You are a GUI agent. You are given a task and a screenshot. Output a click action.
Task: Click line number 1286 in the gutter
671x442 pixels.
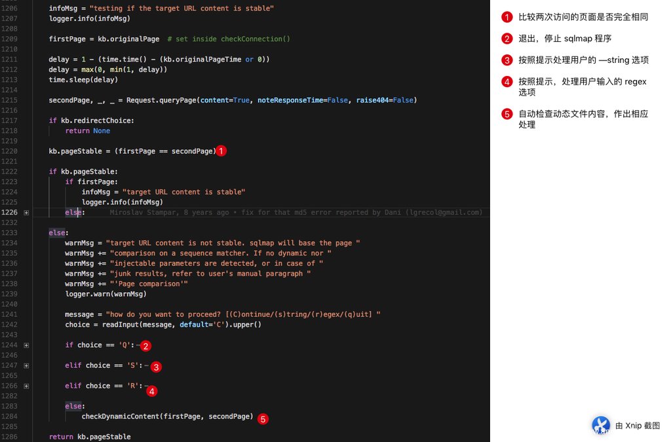point(10,437)
